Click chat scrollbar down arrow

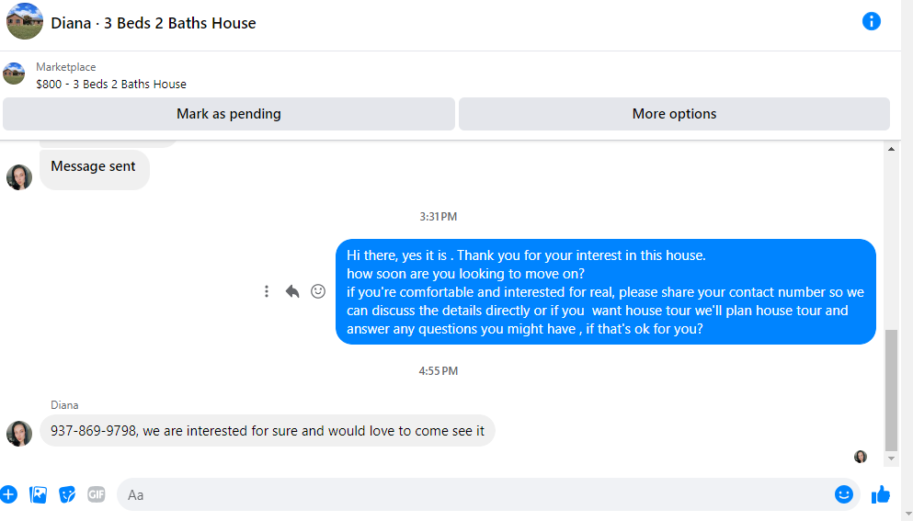pos(891,459)
